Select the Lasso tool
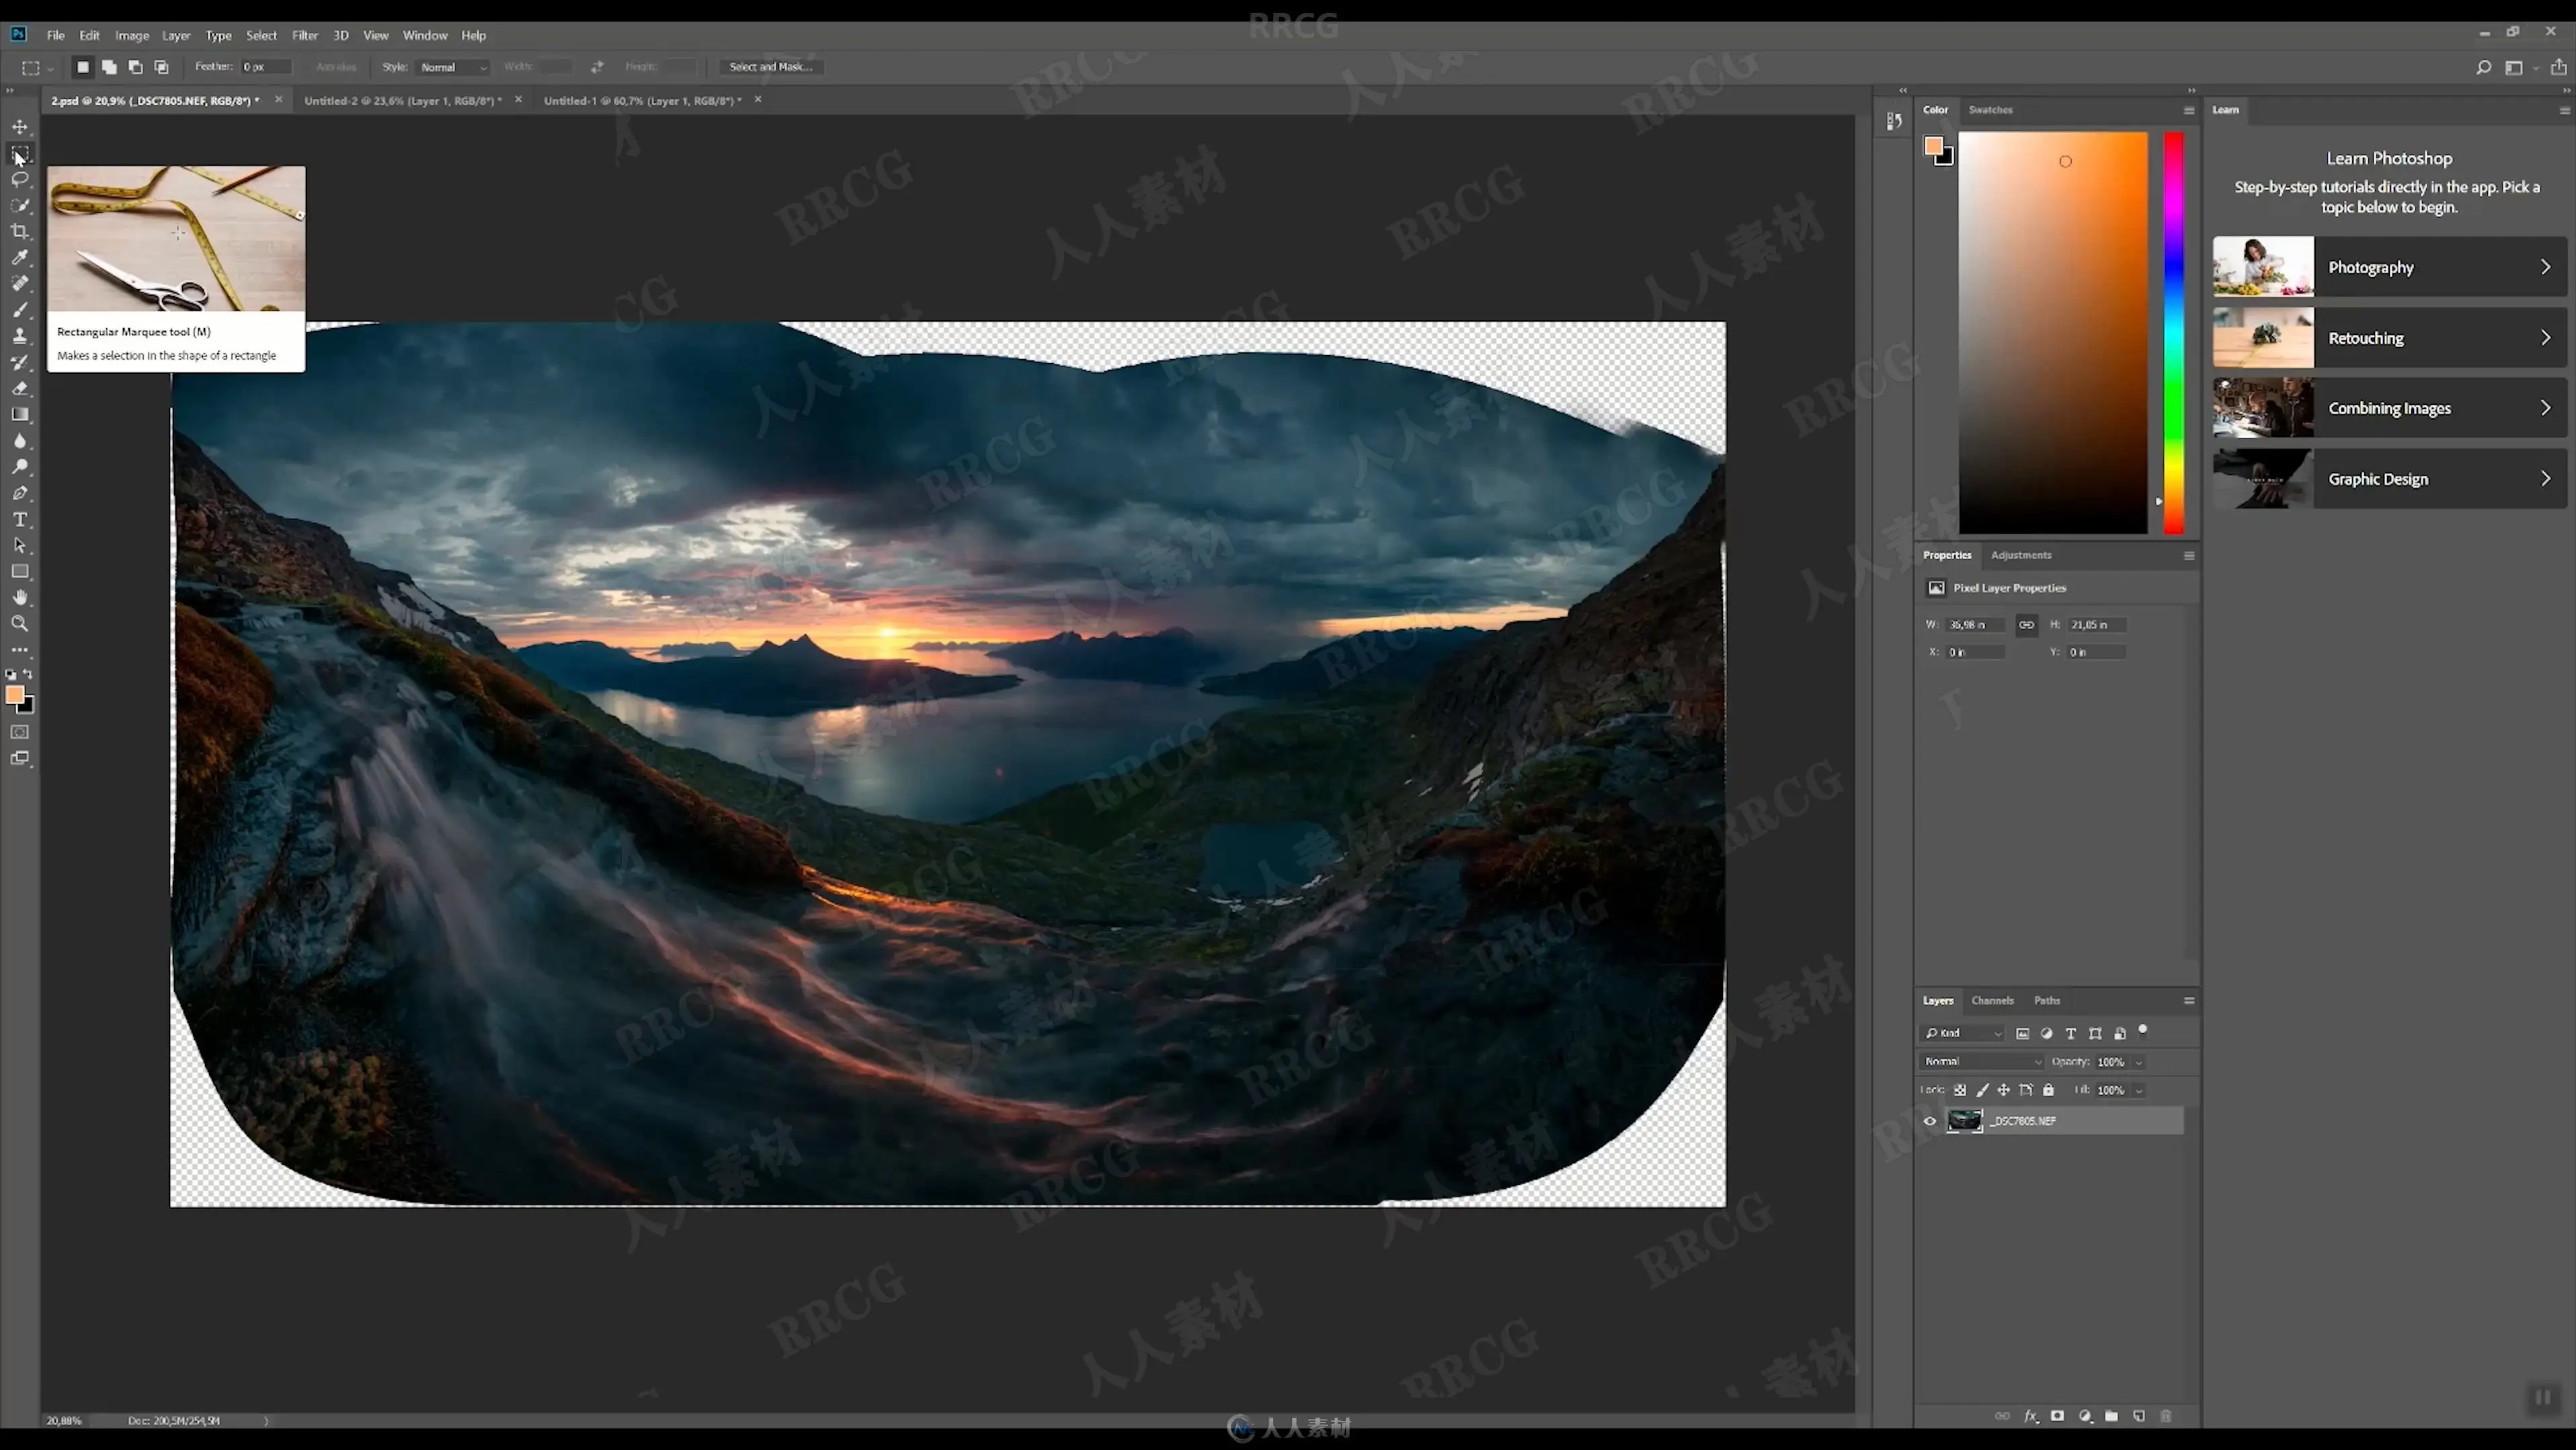 [x=20, y=179]
